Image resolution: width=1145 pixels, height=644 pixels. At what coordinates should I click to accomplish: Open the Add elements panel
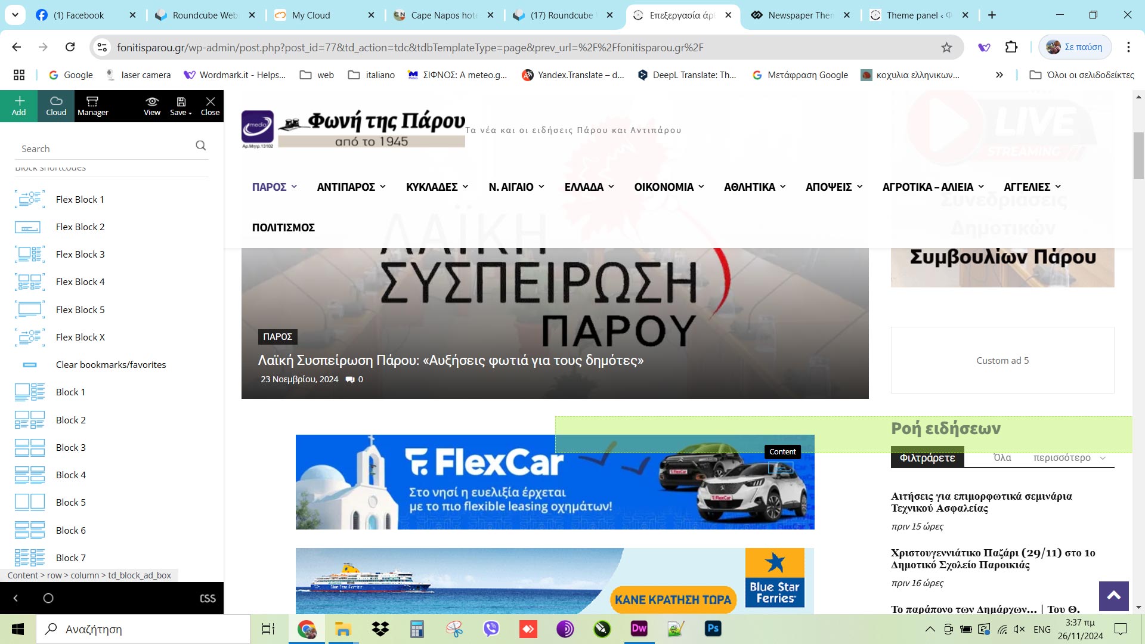(18, 106)
